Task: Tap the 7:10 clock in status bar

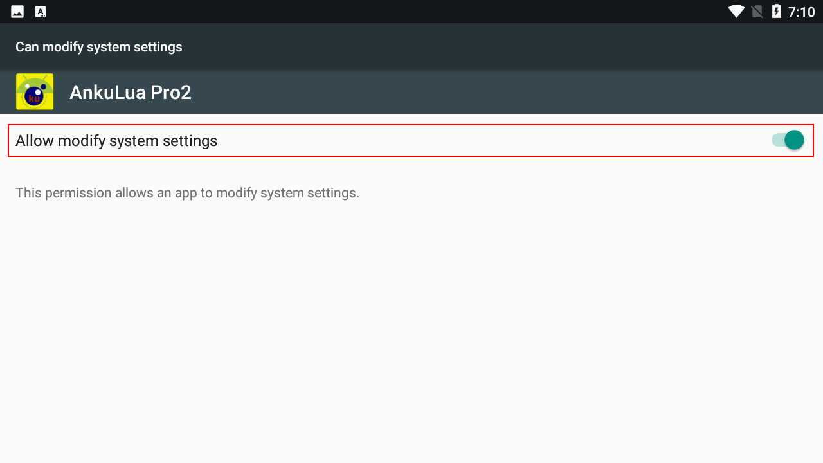Action: (801, 12)
